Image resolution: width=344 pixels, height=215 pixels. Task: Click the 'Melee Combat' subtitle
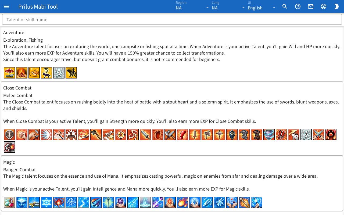click(x=18, y=95)
